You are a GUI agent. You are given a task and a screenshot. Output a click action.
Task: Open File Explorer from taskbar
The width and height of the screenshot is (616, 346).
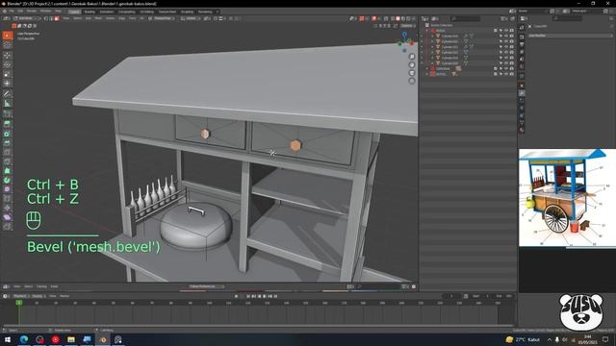click(x=70, y=339)
